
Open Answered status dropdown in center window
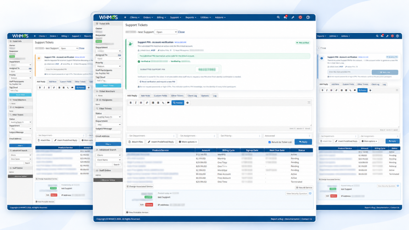coord(287,136)
